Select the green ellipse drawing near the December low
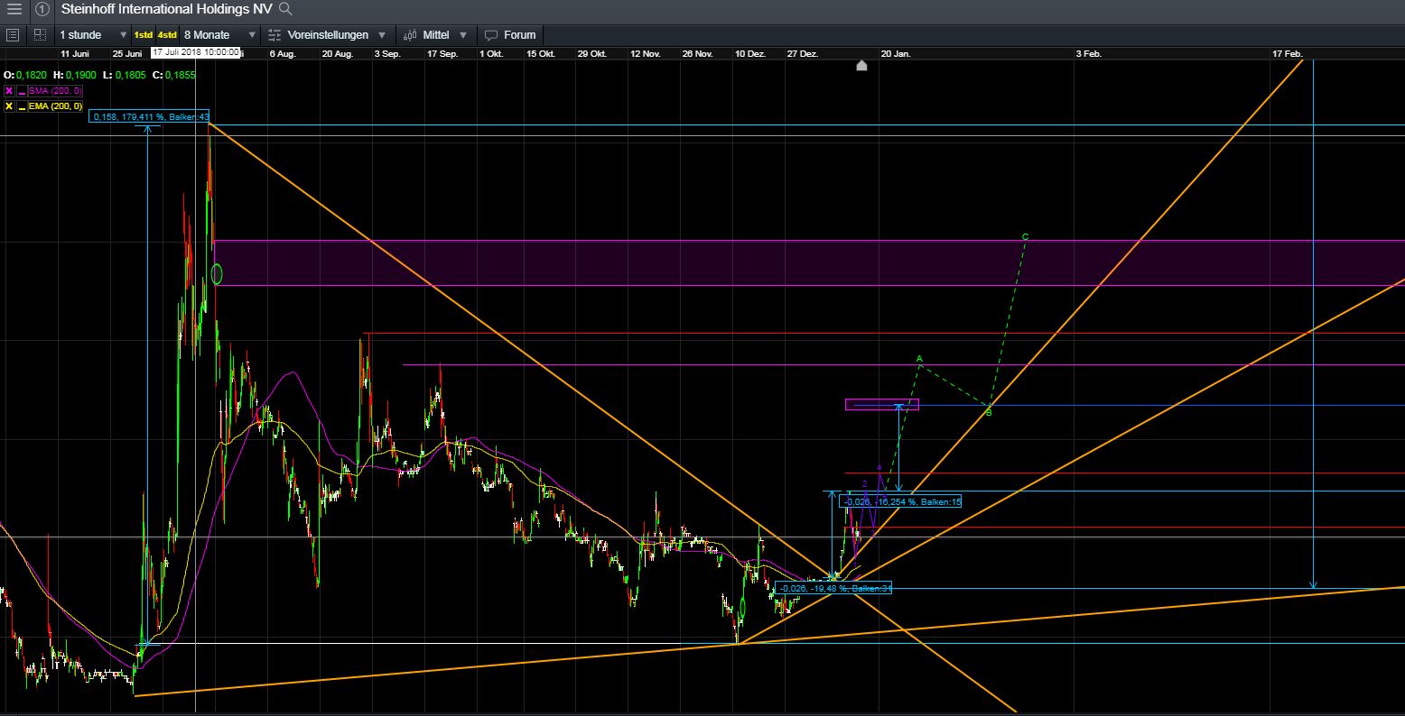The image size is (1405, 716). tap(741, 609)
